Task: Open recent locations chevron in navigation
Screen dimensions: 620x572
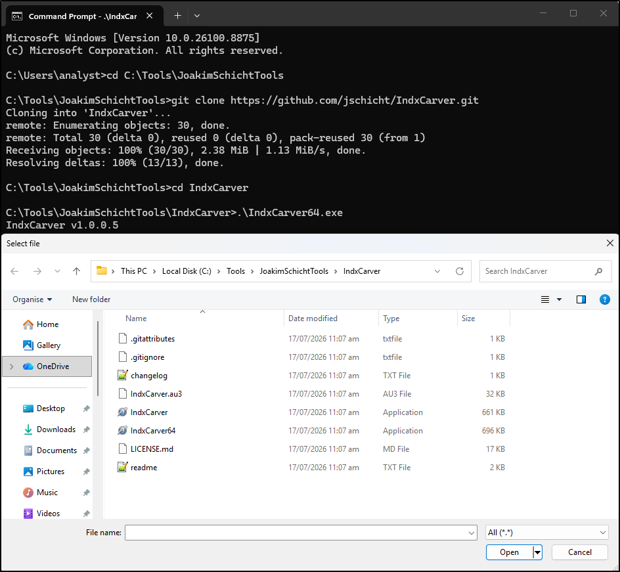Action: [57, 271]
